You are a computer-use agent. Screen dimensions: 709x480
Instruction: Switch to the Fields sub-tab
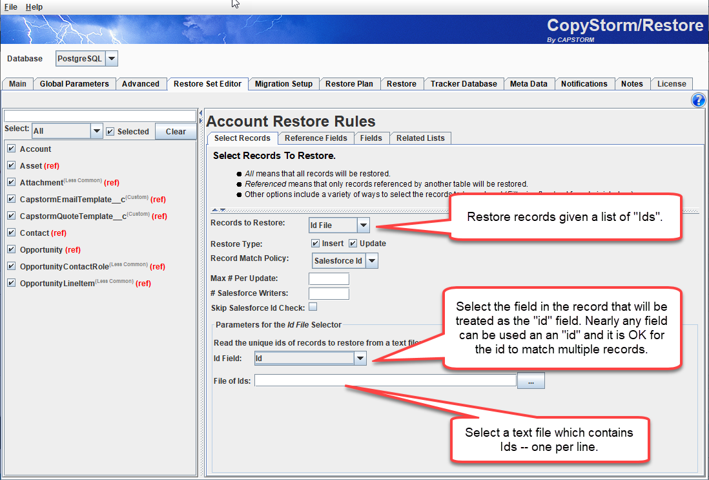371,138
